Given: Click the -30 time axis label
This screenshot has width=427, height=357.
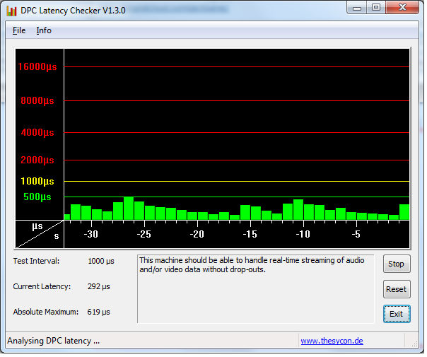Looking at the screenshot, I should 91,235.
